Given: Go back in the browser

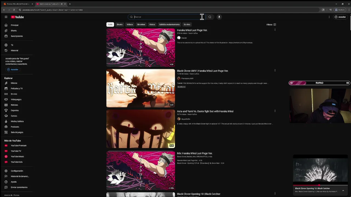Looking at the screenshot, I should click(x=4, y=10).
